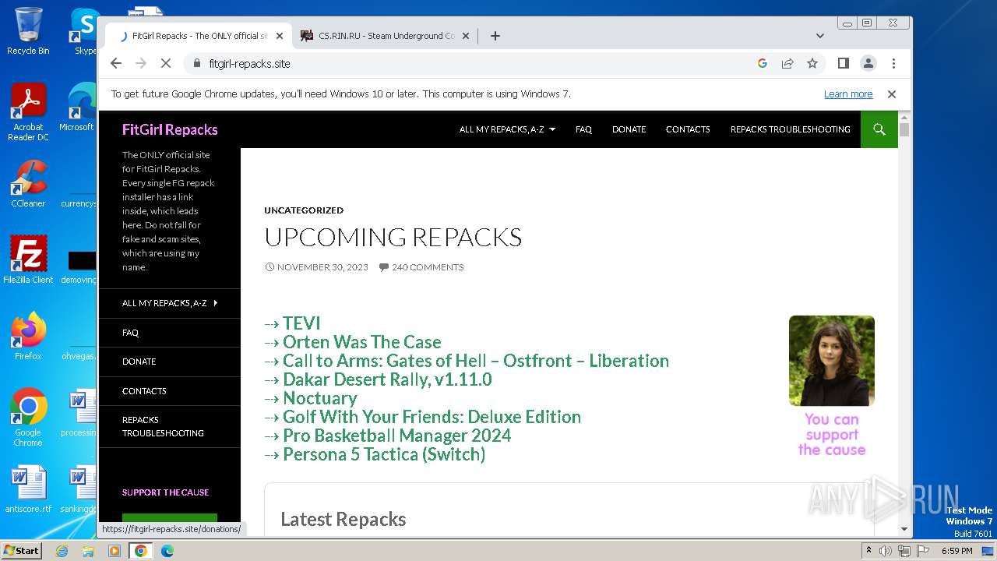Click the green search magnifier icon
Screen dimensions: 997x561
point(879,129)
